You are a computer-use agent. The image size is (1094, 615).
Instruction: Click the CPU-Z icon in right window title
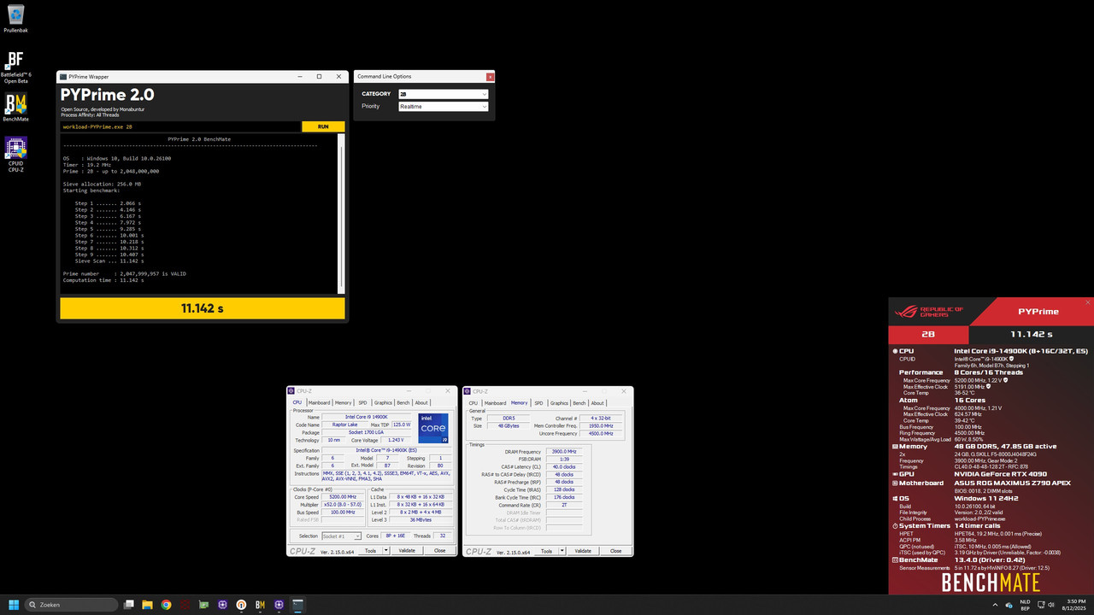468,391
